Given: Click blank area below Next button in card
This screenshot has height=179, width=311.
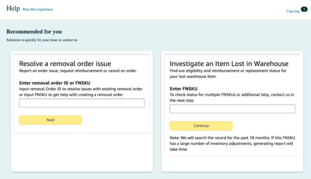Looking at the screenshot, I should coord(82,151).
